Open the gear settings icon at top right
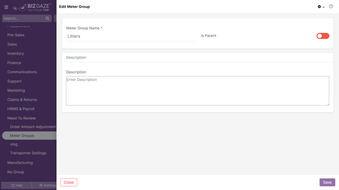 click(x=319, y=7)
